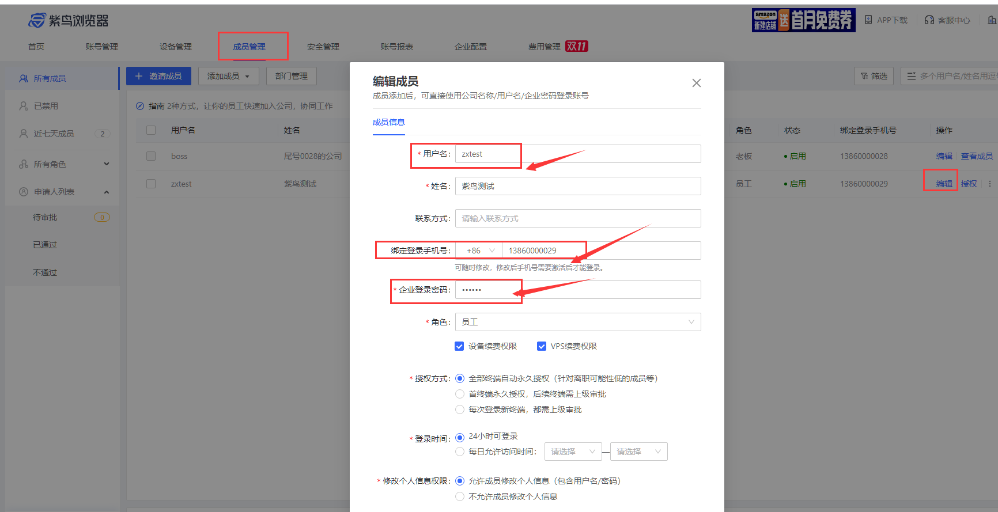Viewport: 998px width, 512px height.
Task: Click the 邀请成员 button
Action: [x=158, y=76]
